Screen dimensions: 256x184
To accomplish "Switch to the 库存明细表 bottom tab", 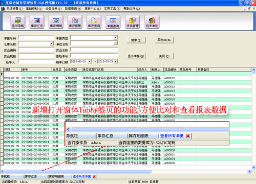I will (x=59, y=177).
